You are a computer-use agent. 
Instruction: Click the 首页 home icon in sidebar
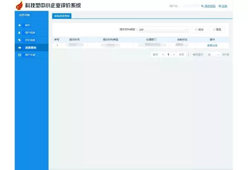[19, 25]
